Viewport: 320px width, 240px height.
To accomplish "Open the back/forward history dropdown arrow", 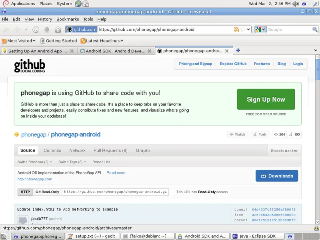I will point(26,29).
